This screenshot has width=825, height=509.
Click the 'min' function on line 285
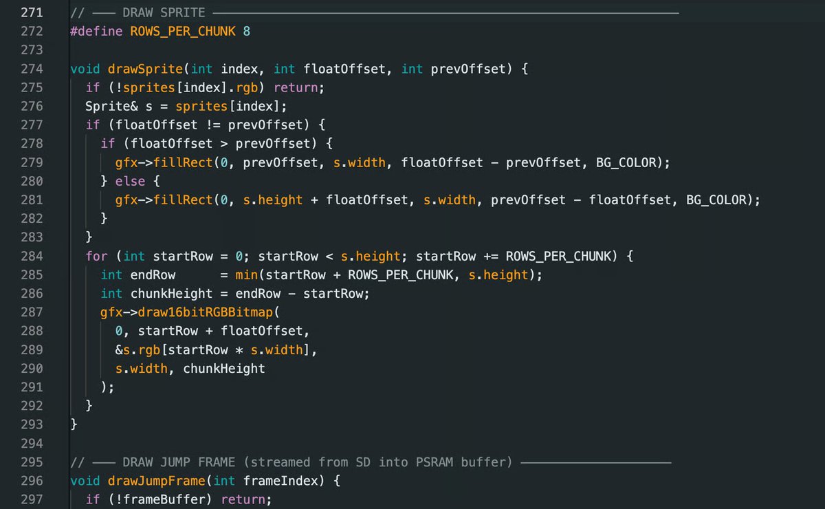(247, 274)
